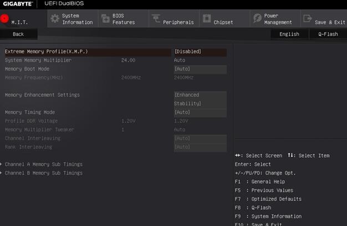347x226 pixels.
Task: Change the Memory Timing Mode Auto value
Action: tap(200, 112)
